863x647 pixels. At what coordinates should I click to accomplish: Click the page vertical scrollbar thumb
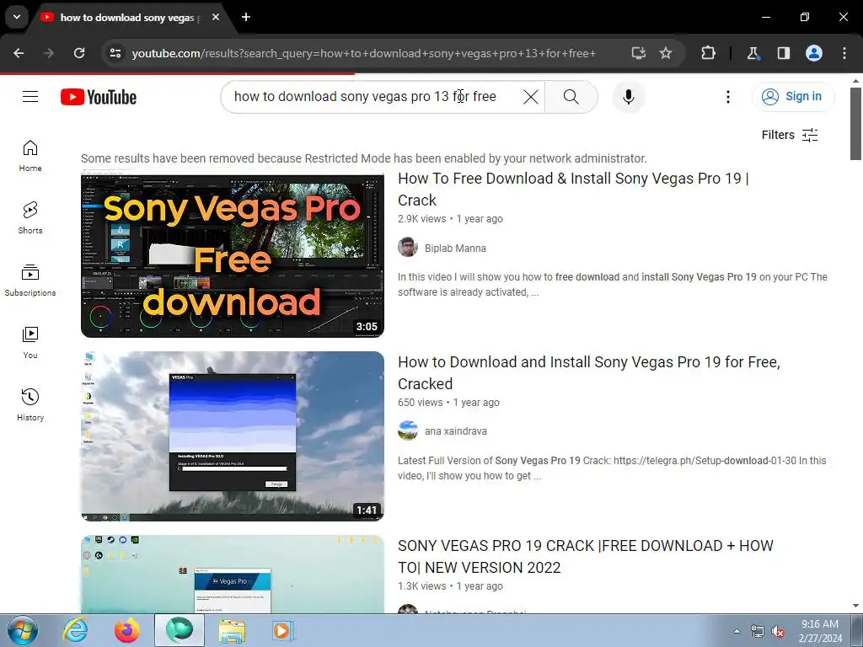pyautogui.click(x=856, y=124)
